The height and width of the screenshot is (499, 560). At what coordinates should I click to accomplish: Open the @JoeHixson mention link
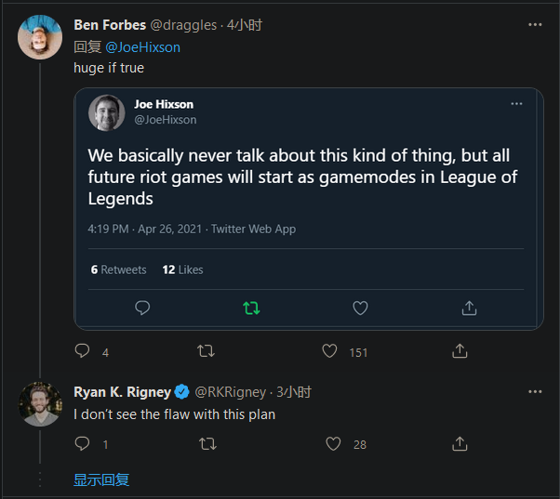(x=142, y=46)
